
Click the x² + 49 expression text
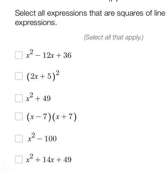(38, 97)
